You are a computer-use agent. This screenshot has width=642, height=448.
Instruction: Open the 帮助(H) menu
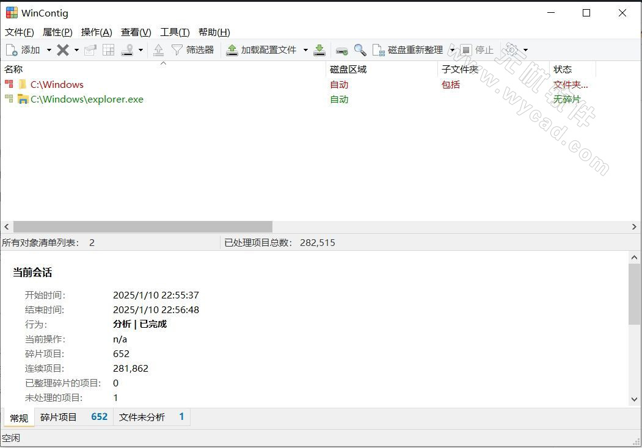[214, 32]
